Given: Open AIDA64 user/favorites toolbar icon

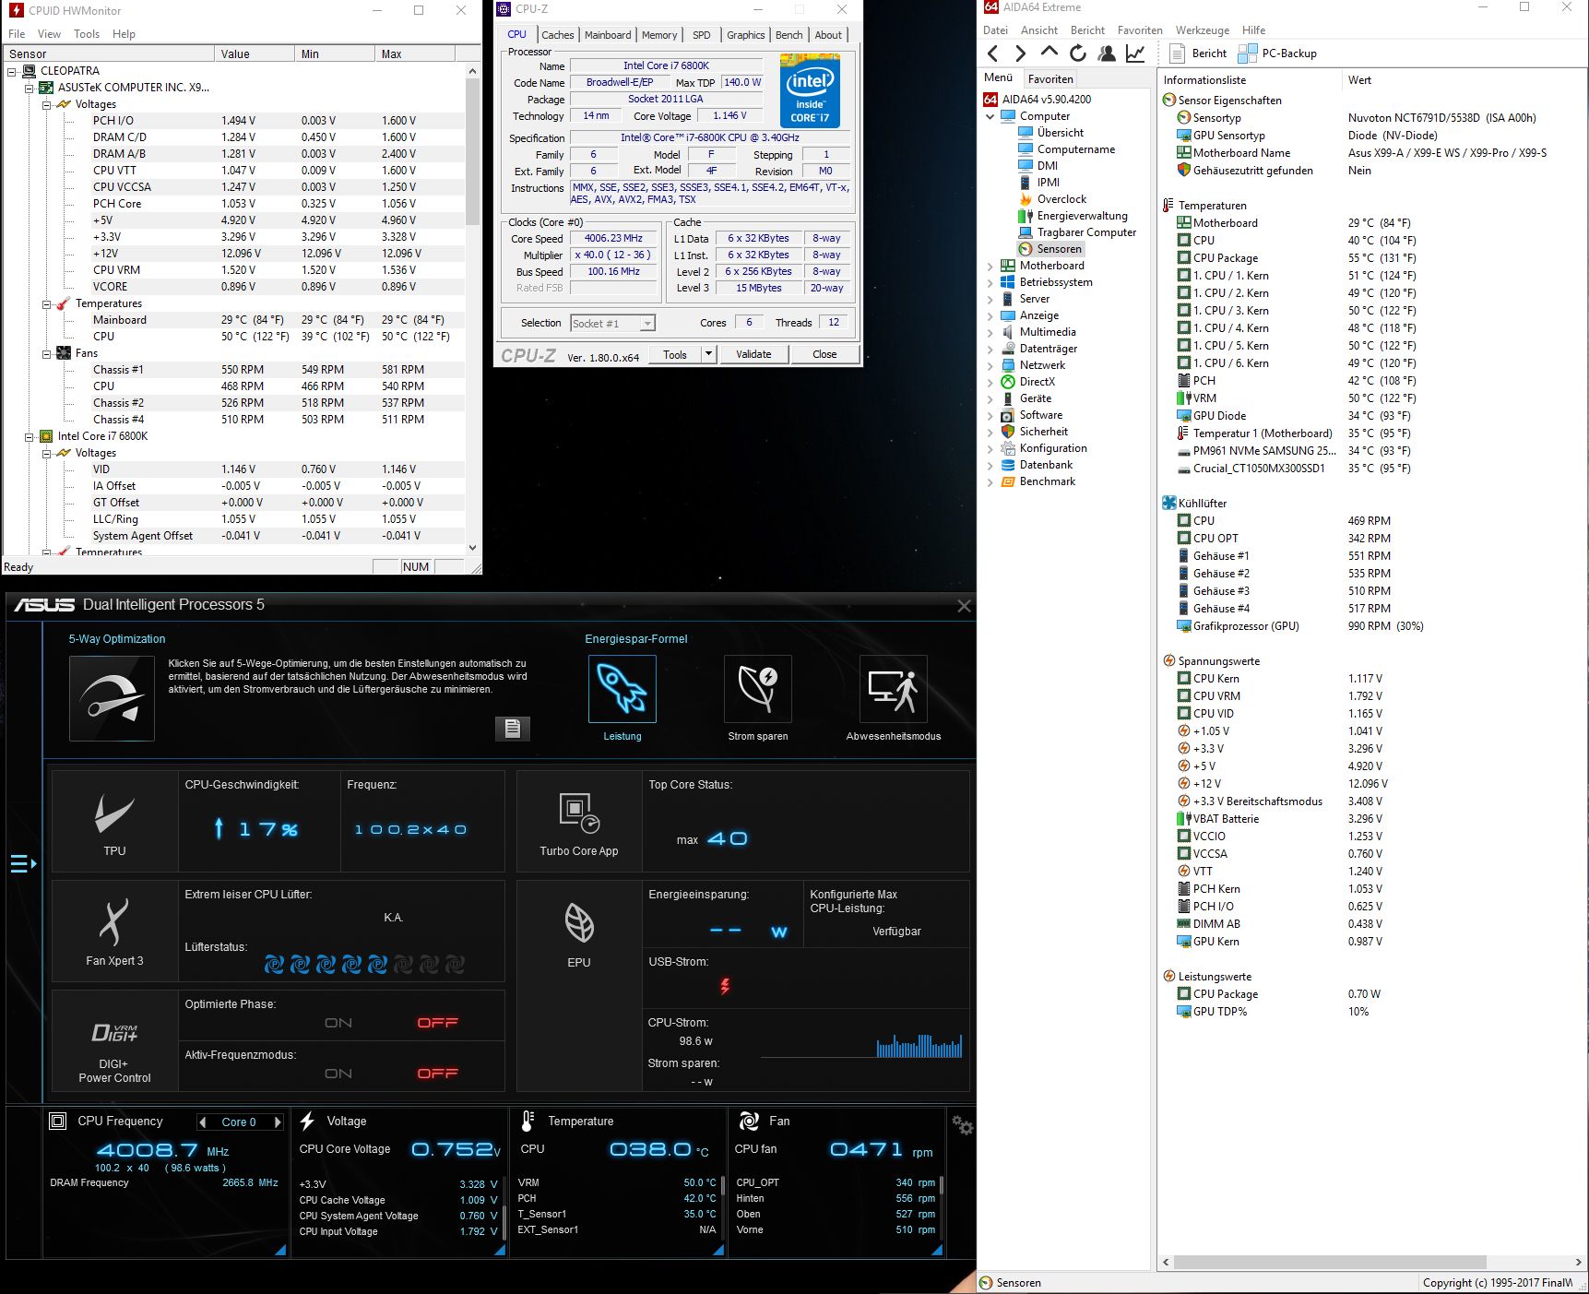Looking at the screenshot, I should tap(1107, 53).
